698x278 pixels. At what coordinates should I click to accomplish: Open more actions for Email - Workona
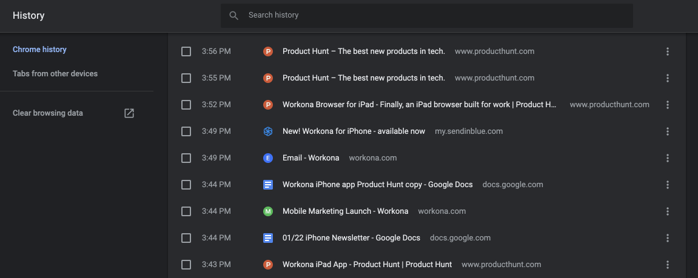[x=667, y=158]
